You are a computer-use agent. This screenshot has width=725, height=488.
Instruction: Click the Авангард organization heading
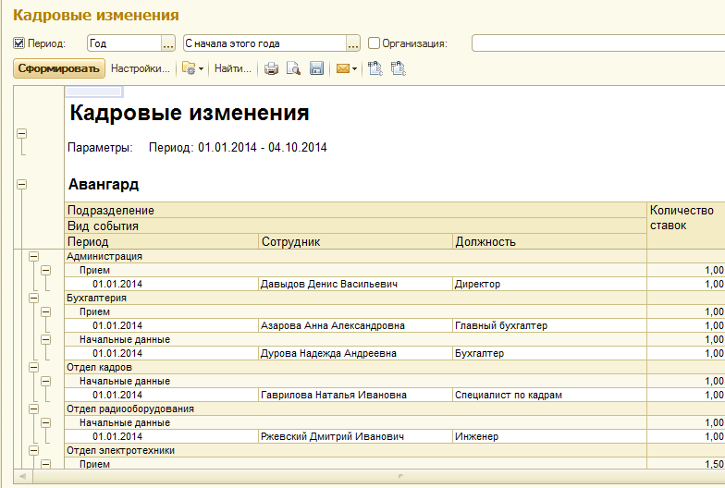[x=104, y=185]
